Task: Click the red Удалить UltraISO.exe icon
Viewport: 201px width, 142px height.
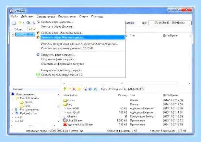Action: point(65,125)
